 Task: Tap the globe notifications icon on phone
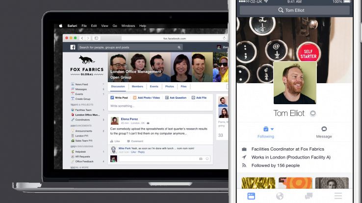click(x=280, y=196)
